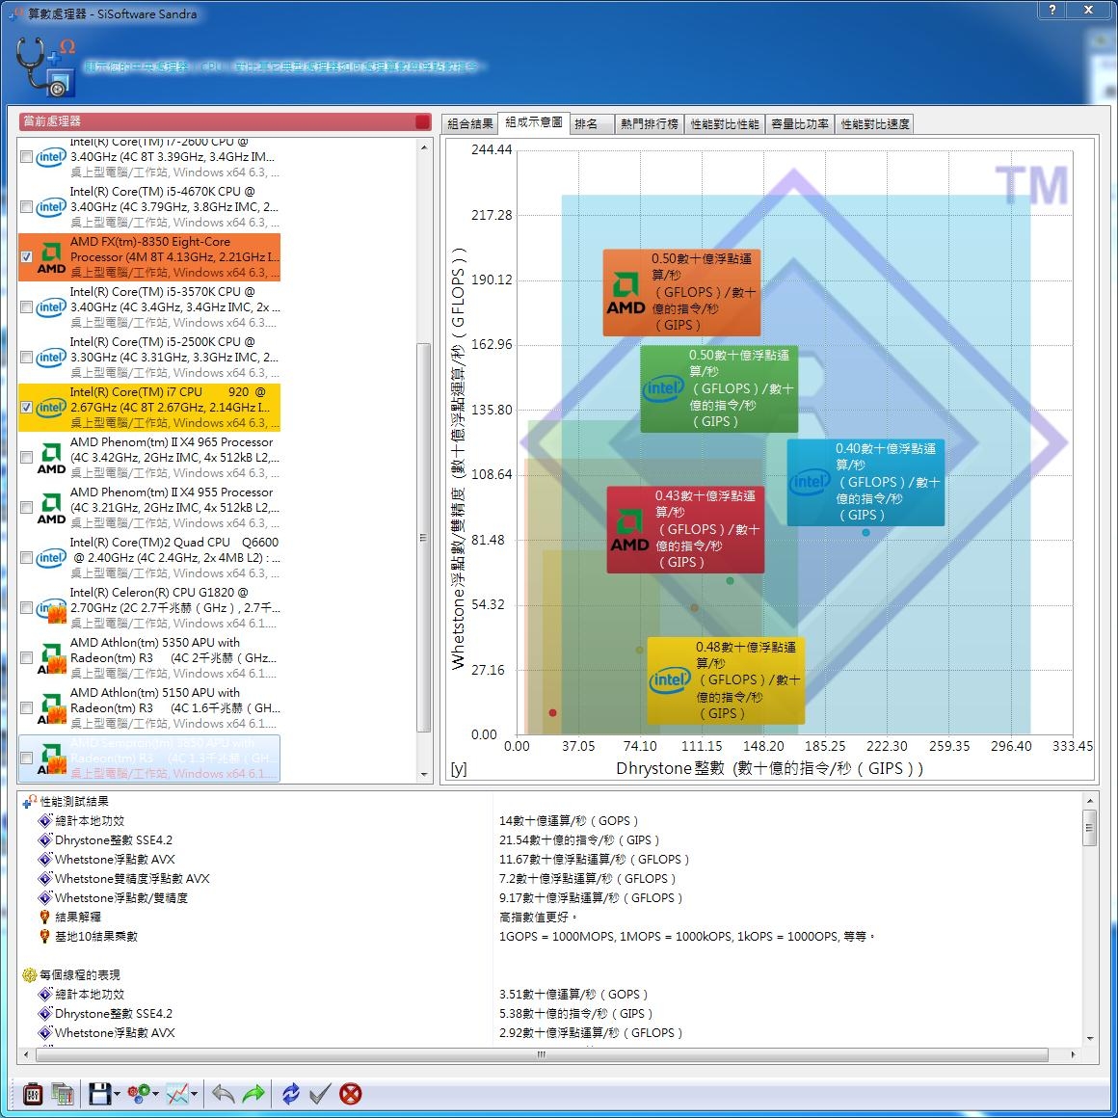Click the colored gears engine icon
Image resolution: width=1118 pixels, height=1118 pixels.
coord(139,1093)
